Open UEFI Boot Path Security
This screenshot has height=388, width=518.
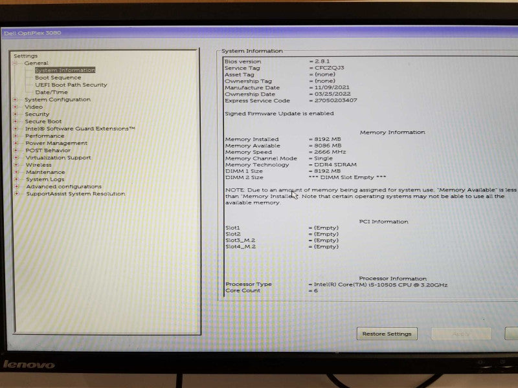(71, 85)
